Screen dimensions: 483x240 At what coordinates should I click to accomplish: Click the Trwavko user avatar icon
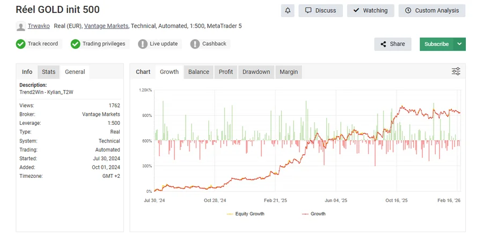point(20,26)
